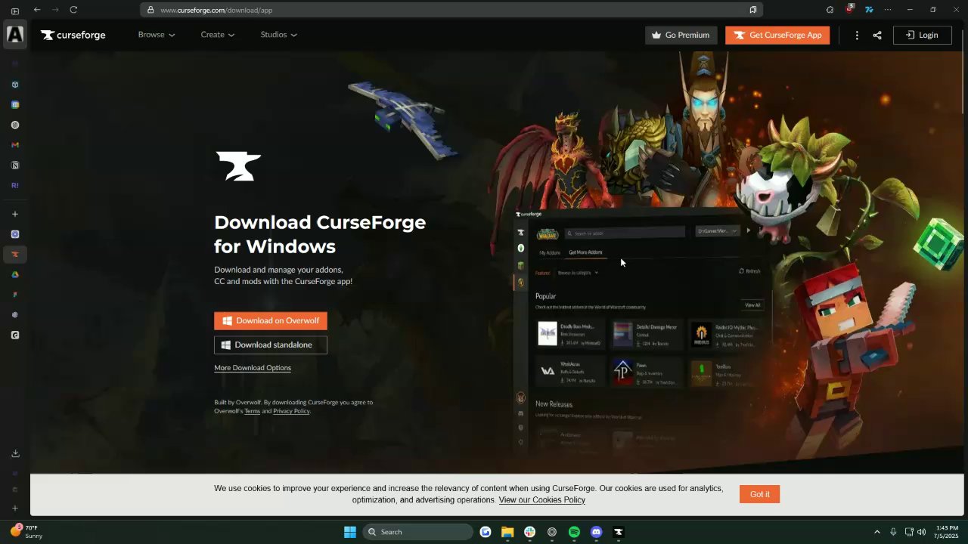This screenshot has width=968, height=544.
Task: Click the Login button
Action: tap(922, 35)
